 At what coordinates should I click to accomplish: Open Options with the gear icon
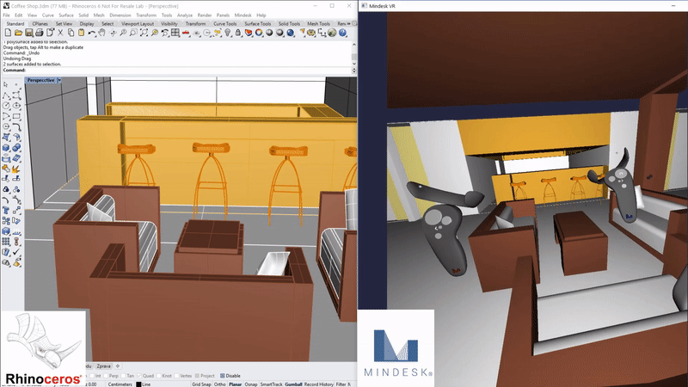310,33
